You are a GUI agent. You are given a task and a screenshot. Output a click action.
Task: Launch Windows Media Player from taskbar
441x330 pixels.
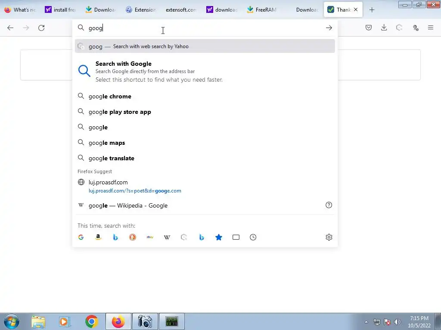[x=65, y=321]
